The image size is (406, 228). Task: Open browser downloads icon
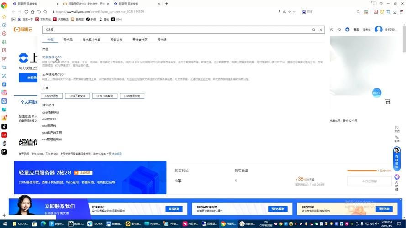[x=395, y=12]
